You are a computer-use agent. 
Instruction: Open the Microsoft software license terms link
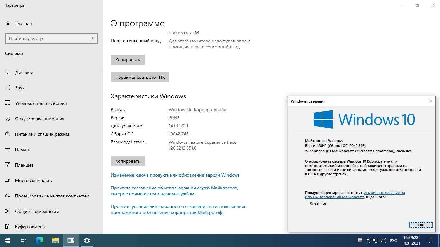pos(178,209)
